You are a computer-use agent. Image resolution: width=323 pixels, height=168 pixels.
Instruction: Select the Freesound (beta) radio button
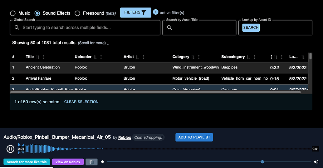point(77,13)
